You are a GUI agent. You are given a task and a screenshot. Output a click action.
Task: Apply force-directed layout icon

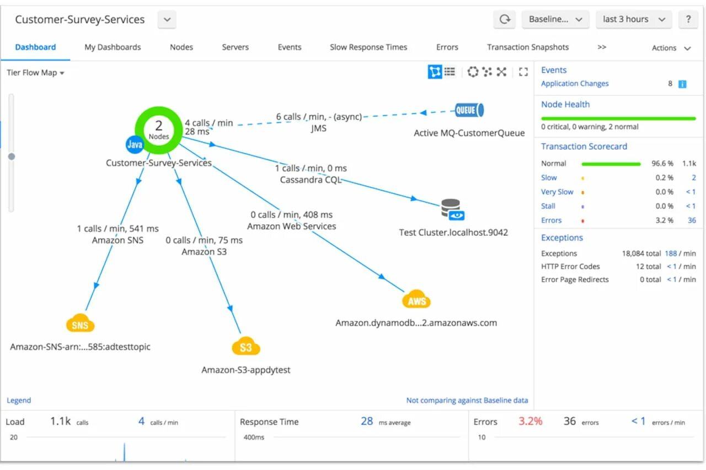pyautogui.click(x=487, y=72)
